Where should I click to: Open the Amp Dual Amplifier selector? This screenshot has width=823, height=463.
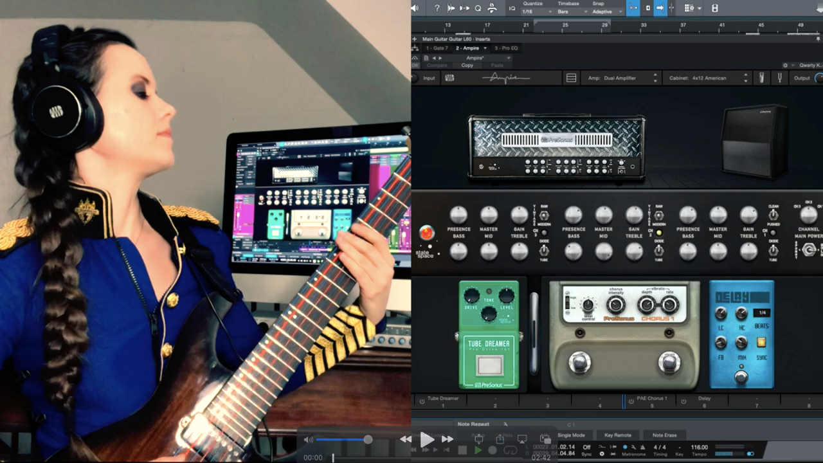[622, 78]
